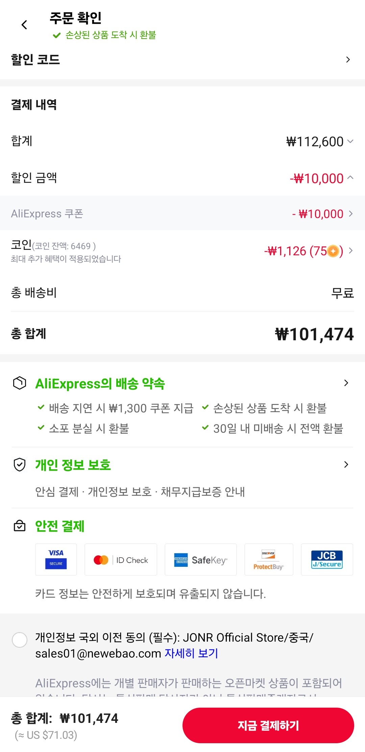Collapse the 할인 금액 discount details
The width and height of the screenshot is (365, 752).
[350, 177]
